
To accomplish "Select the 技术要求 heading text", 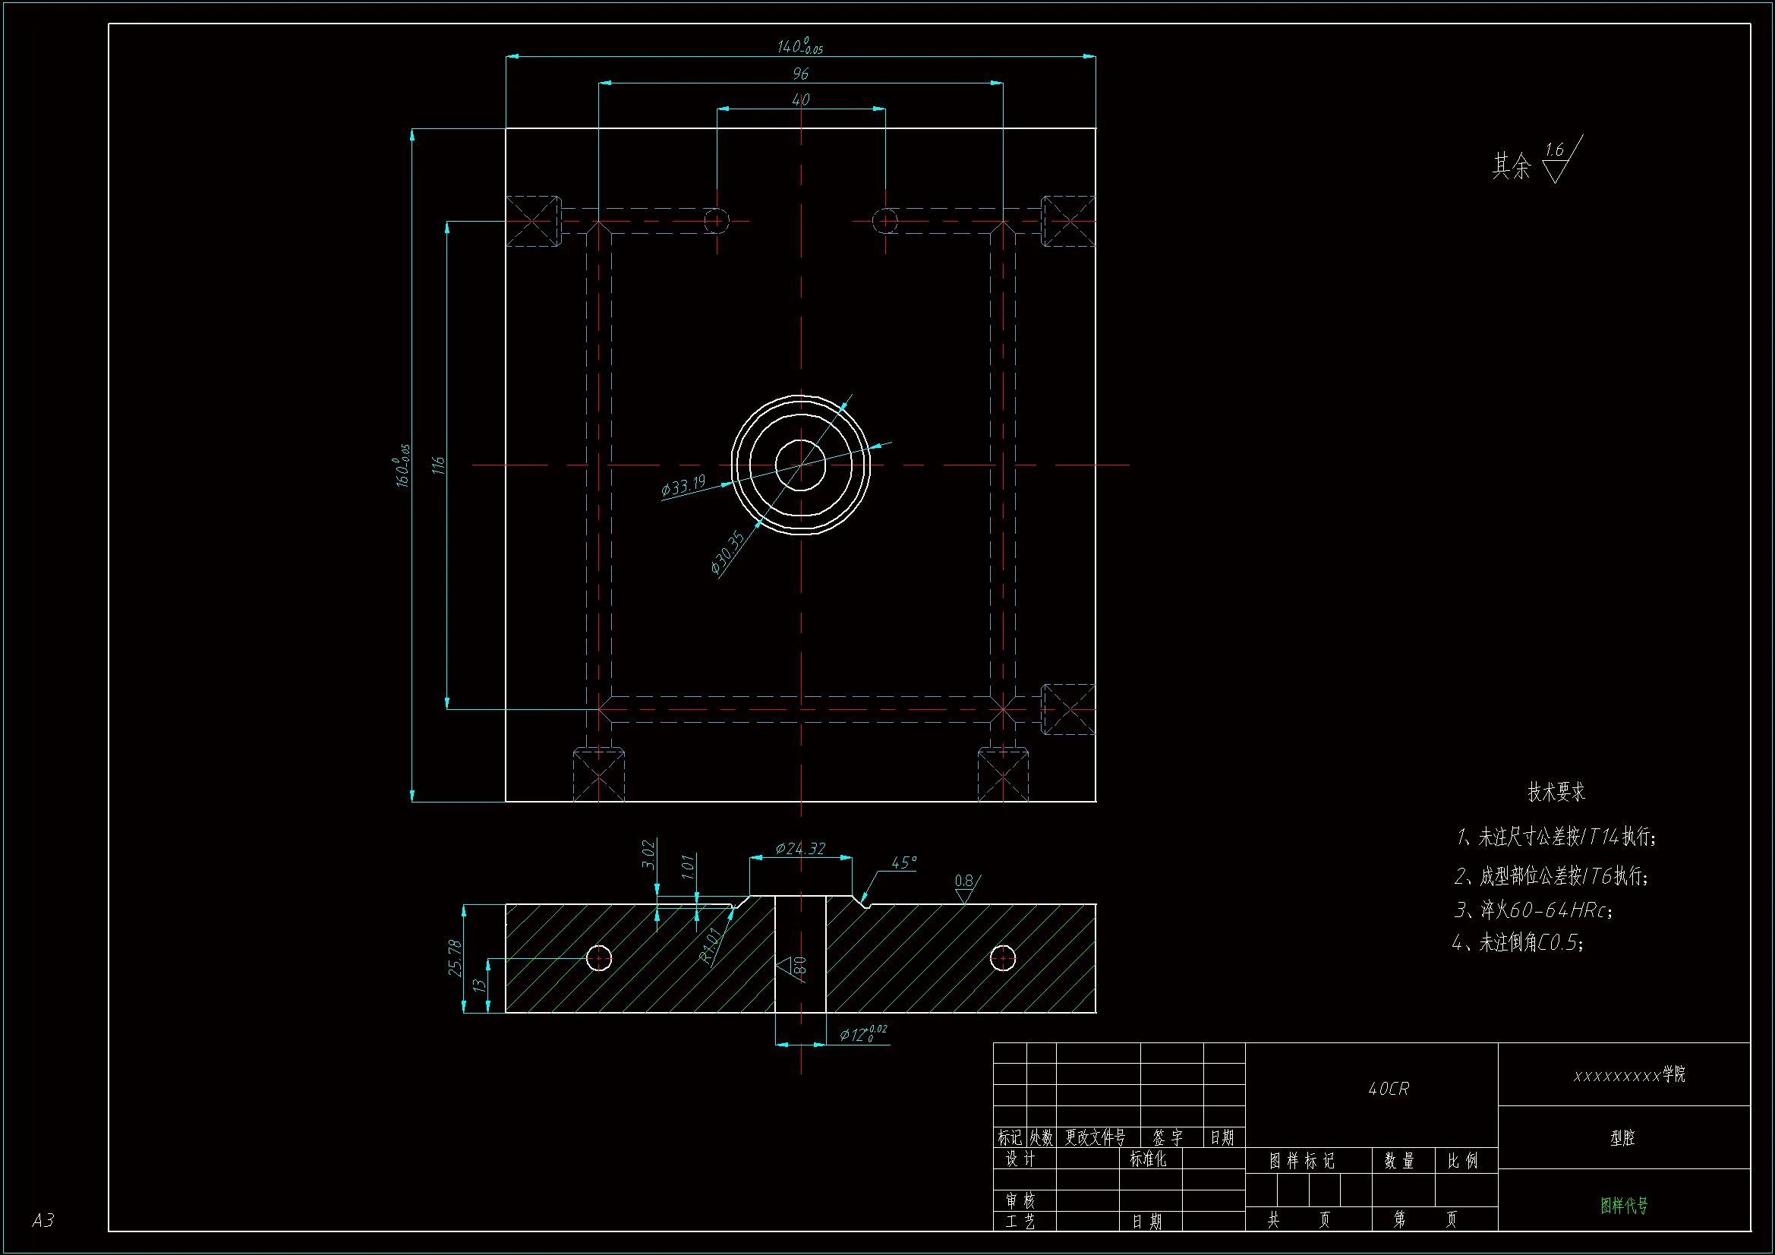I will pyautogui.click(x=1556, y=792).
